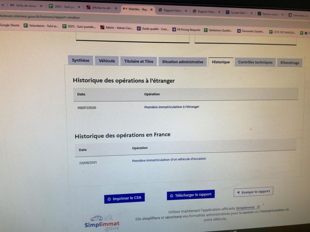Open FR Pricing Requests bookmark
Screen dimensions: 310x232
[186, 30]
